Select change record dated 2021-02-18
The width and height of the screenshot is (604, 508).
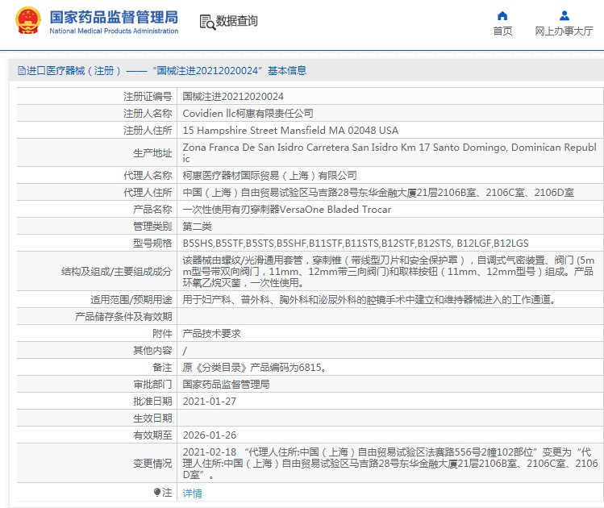click(x=390, y=464)
